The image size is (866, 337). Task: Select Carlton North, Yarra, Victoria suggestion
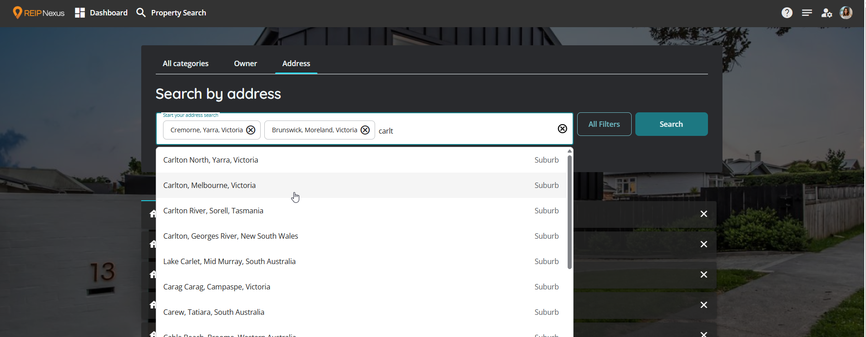211,160
